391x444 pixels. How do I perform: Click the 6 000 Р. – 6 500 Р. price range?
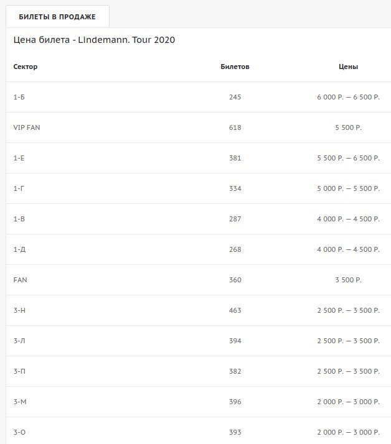pos(348,97)
